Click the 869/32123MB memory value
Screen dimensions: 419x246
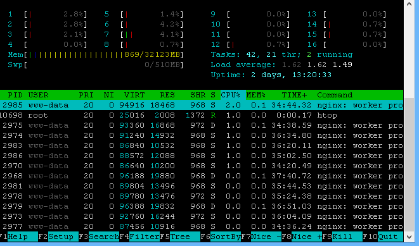tap(152, 55)
